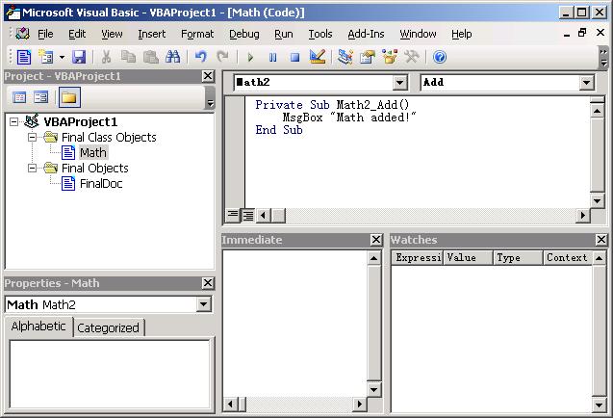Click the View Microsoft Word toolbar icon
The height and width of the screenshot is (418, 613).
(24, 58)
